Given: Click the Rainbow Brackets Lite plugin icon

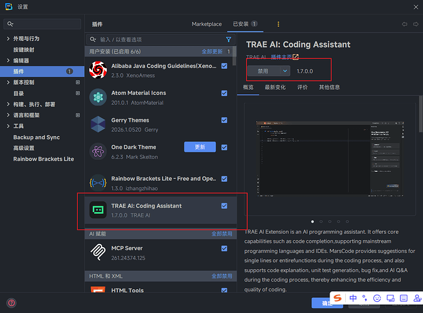Looking at the screenshot, I should 98,183.
